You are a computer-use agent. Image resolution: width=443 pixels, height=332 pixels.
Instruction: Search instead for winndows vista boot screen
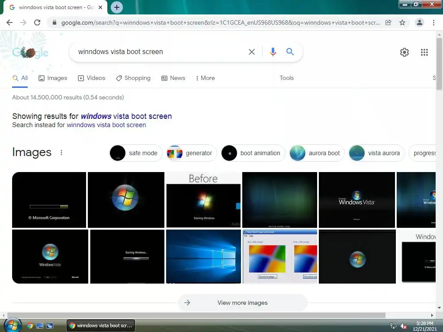tap(106, 125)
